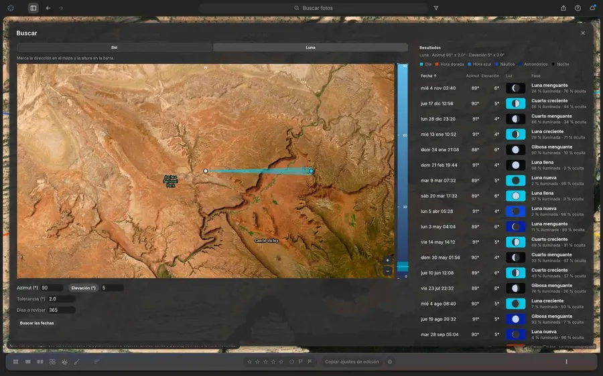The height and width of the screenshot is (376, 603).
Task: Click the cyan direction endpoint on map
Action: point(311,171)
